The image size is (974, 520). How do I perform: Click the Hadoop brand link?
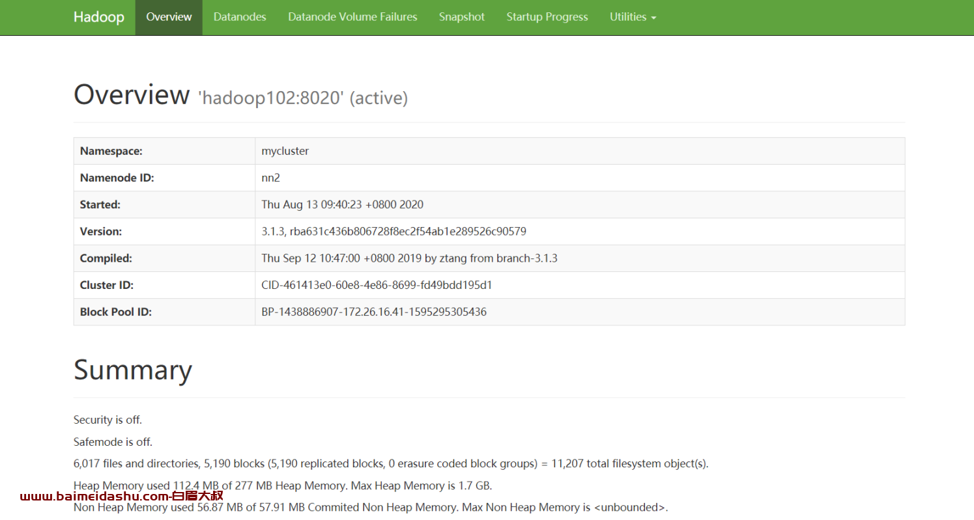98,17
